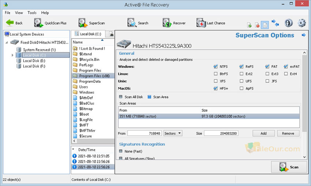Enable the Ext4 checkbox
This screenshot has width=311, height=186.
(x=286, y=74)
